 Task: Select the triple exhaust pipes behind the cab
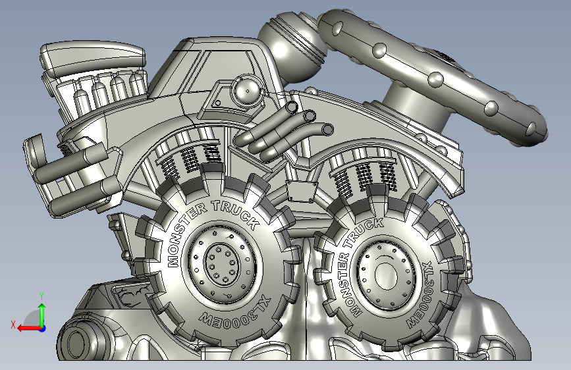[284, 131]
